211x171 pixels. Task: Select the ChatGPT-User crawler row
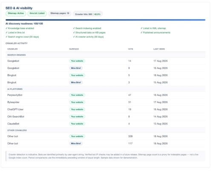point(105,109)
